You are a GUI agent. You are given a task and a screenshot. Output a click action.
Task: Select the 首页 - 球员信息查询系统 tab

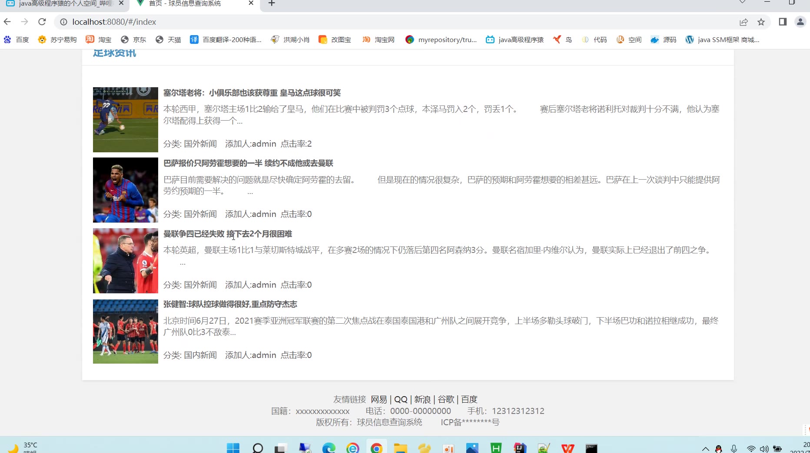click(194, 3)
